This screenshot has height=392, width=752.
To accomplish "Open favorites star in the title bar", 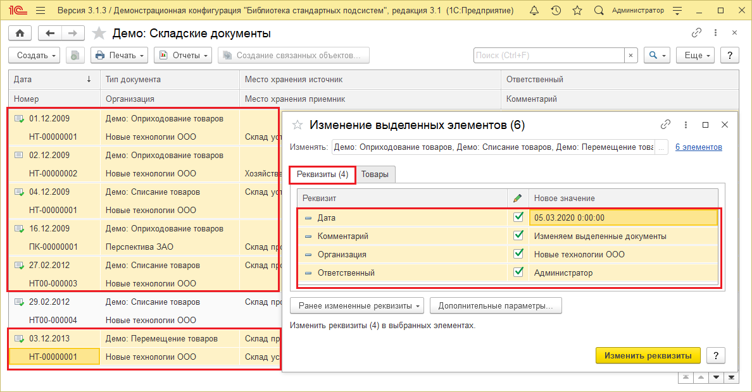I will 577,11.
